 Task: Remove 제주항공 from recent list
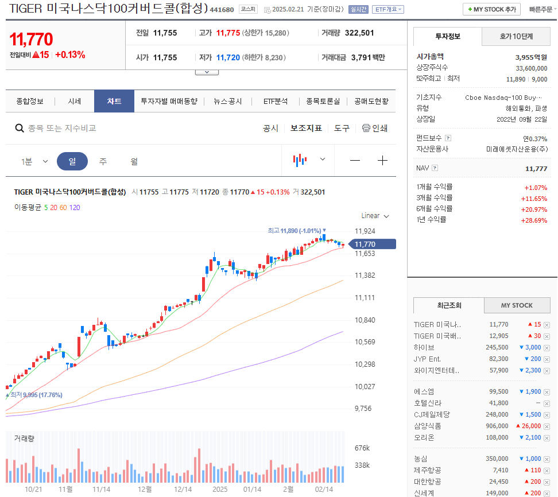click(547, 471)
